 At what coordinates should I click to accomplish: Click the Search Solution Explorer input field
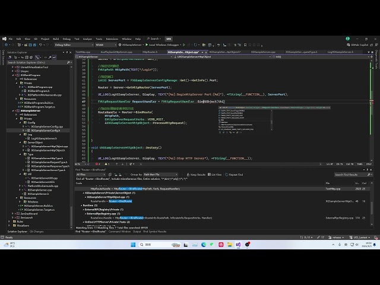click(x=36, y=62)
